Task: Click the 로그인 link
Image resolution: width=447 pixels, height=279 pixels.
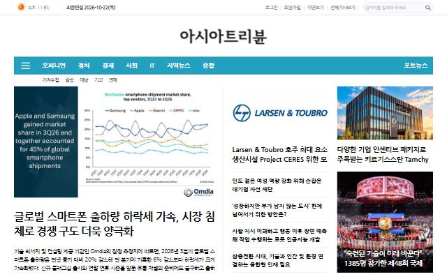Action: pos(271,8)
